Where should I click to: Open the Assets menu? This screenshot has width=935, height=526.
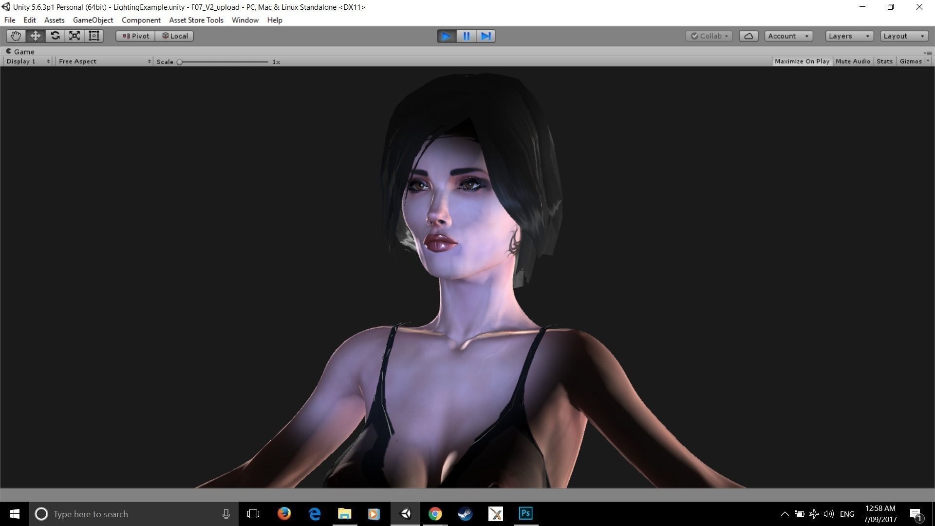coord(54,20)
